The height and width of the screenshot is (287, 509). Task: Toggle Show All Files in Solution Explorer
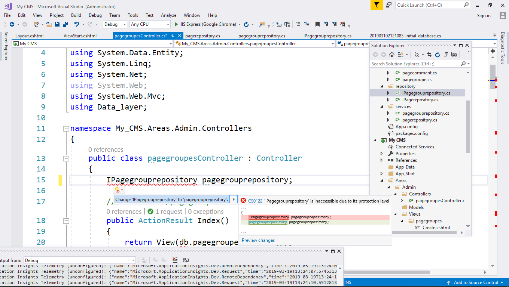tap(454, 55)
